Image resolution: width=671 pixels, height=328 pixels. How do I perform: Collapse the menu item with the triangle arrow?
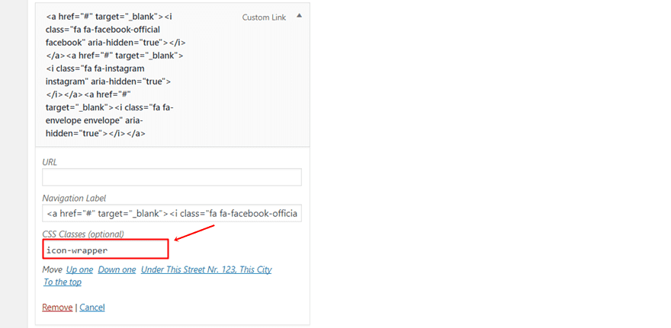299,15
